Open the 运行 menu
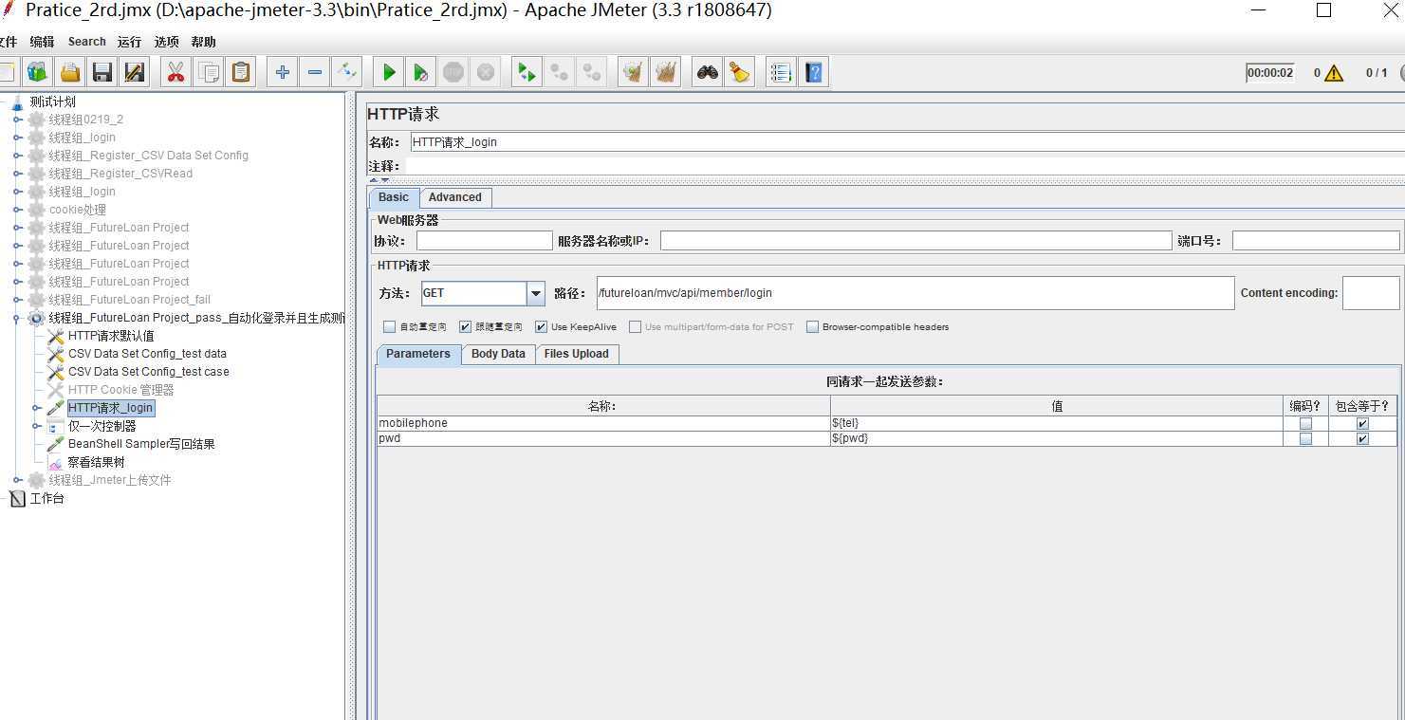The height and width of the screenshot is (720, 1405). [x=129, y=42]
